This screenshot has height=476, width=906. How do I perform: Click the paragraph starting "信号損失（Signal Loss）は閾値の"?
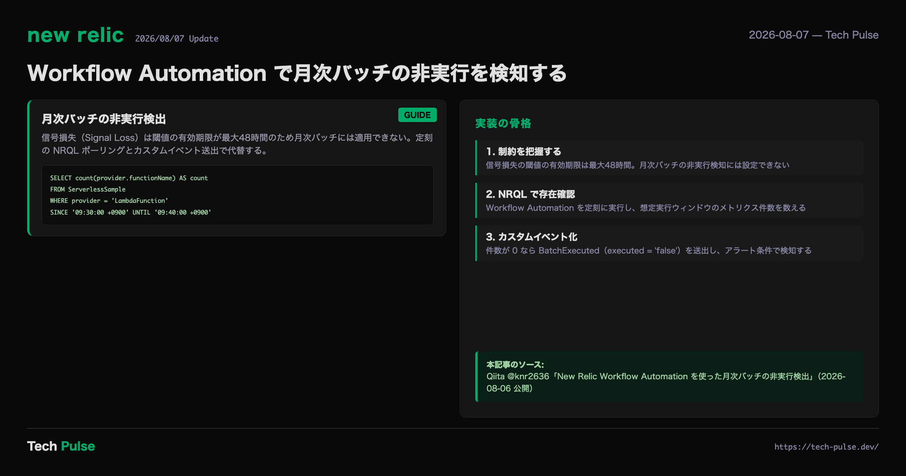(x=237, y=144)
